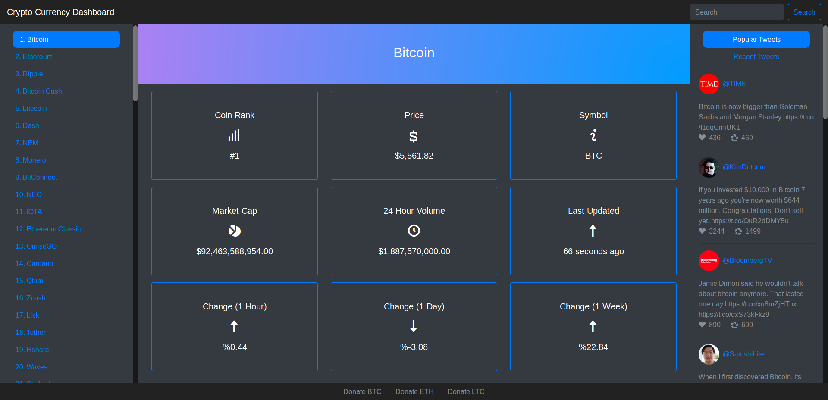The height and width of the screenshot is (400, 828).
Task: Open 16. Zcash coin entry
Action: [x=31, y=298]
